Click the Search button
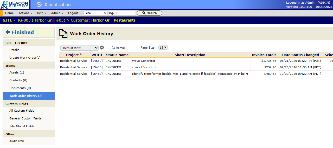The image size is (333, 148). [149, 13]
